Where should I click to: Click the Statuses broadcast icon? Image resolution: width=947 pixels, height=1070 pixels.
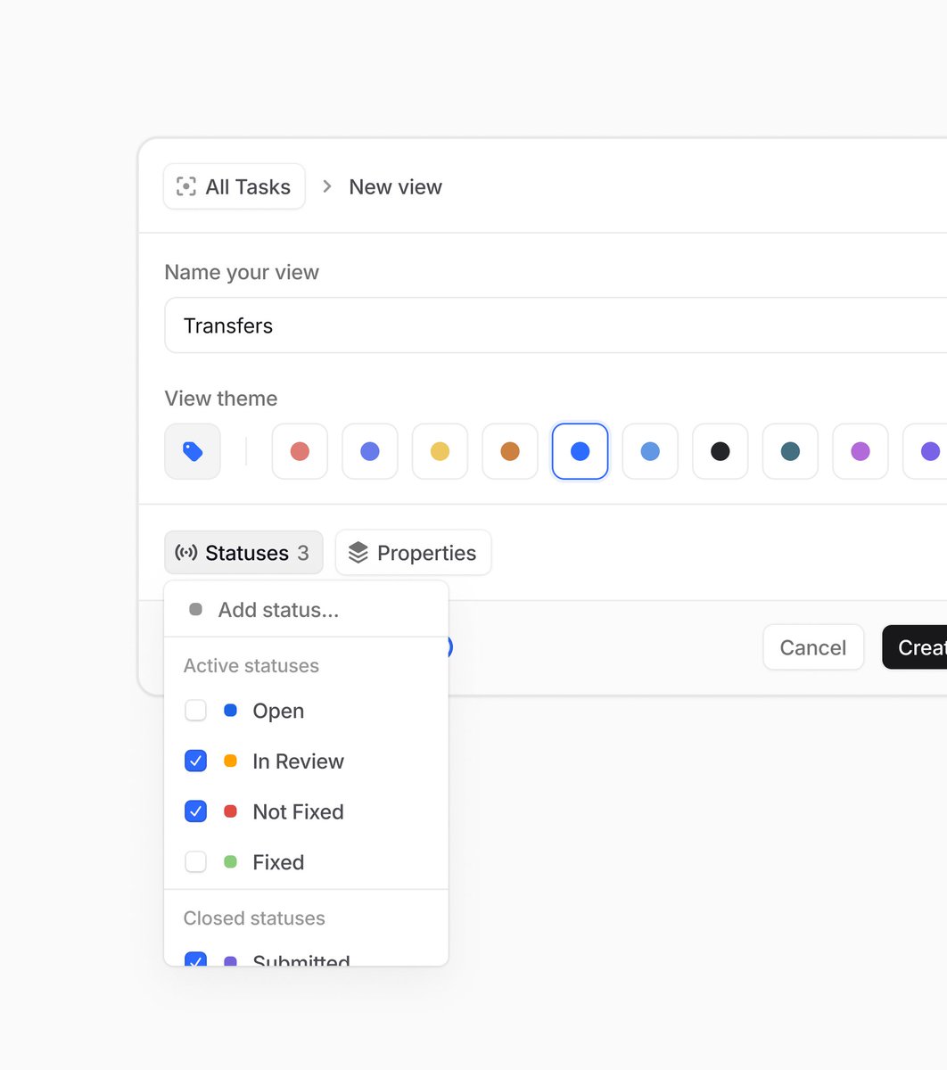click(185, 553)
